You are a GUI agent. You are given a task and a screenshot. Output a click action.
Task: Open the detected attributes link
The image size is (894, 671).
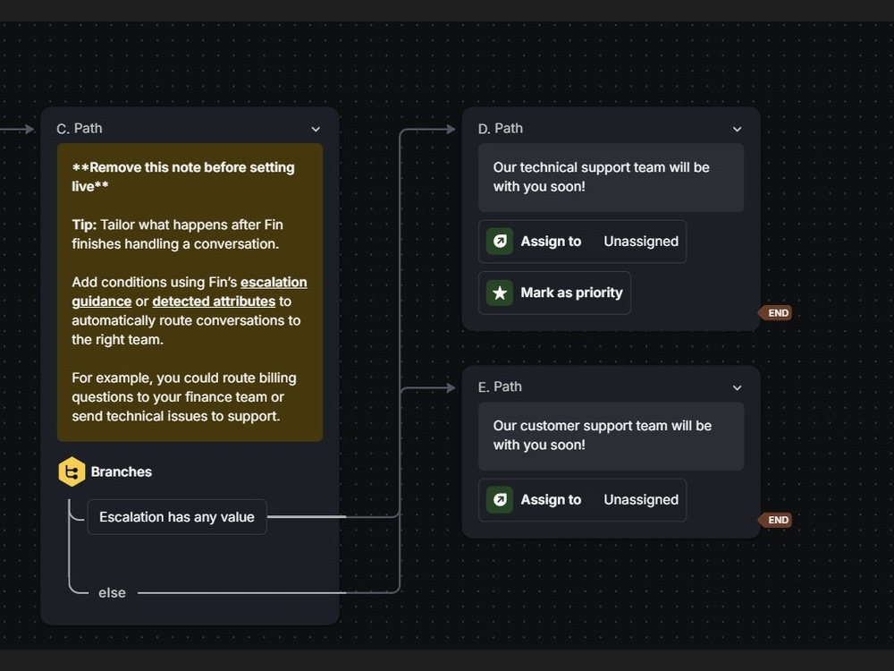tap(214, 302)
